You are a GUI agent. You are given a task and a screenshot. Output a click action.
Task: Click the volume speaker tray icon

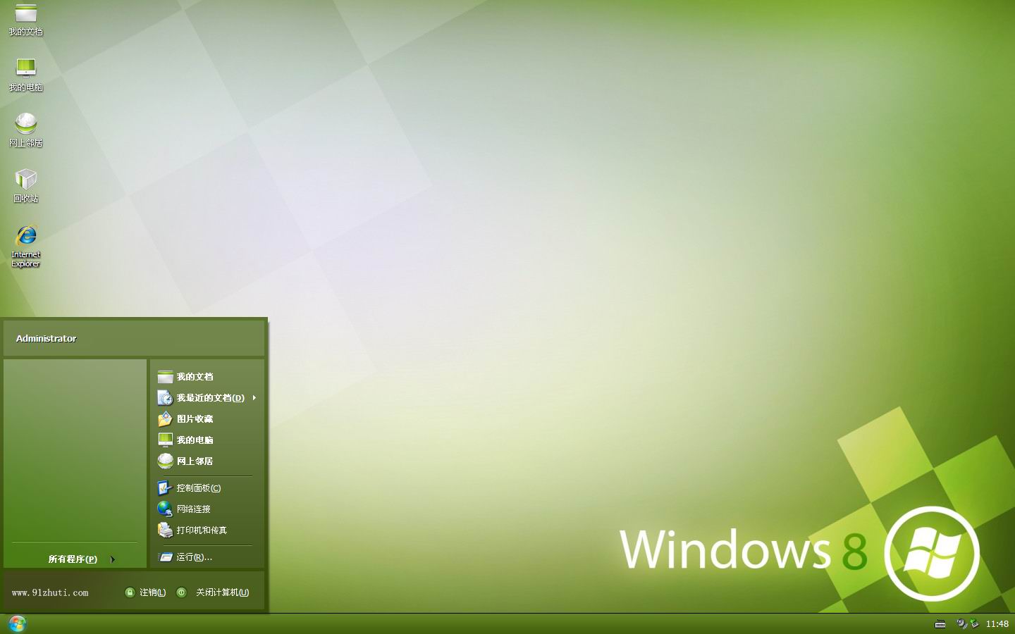point(961,623)
